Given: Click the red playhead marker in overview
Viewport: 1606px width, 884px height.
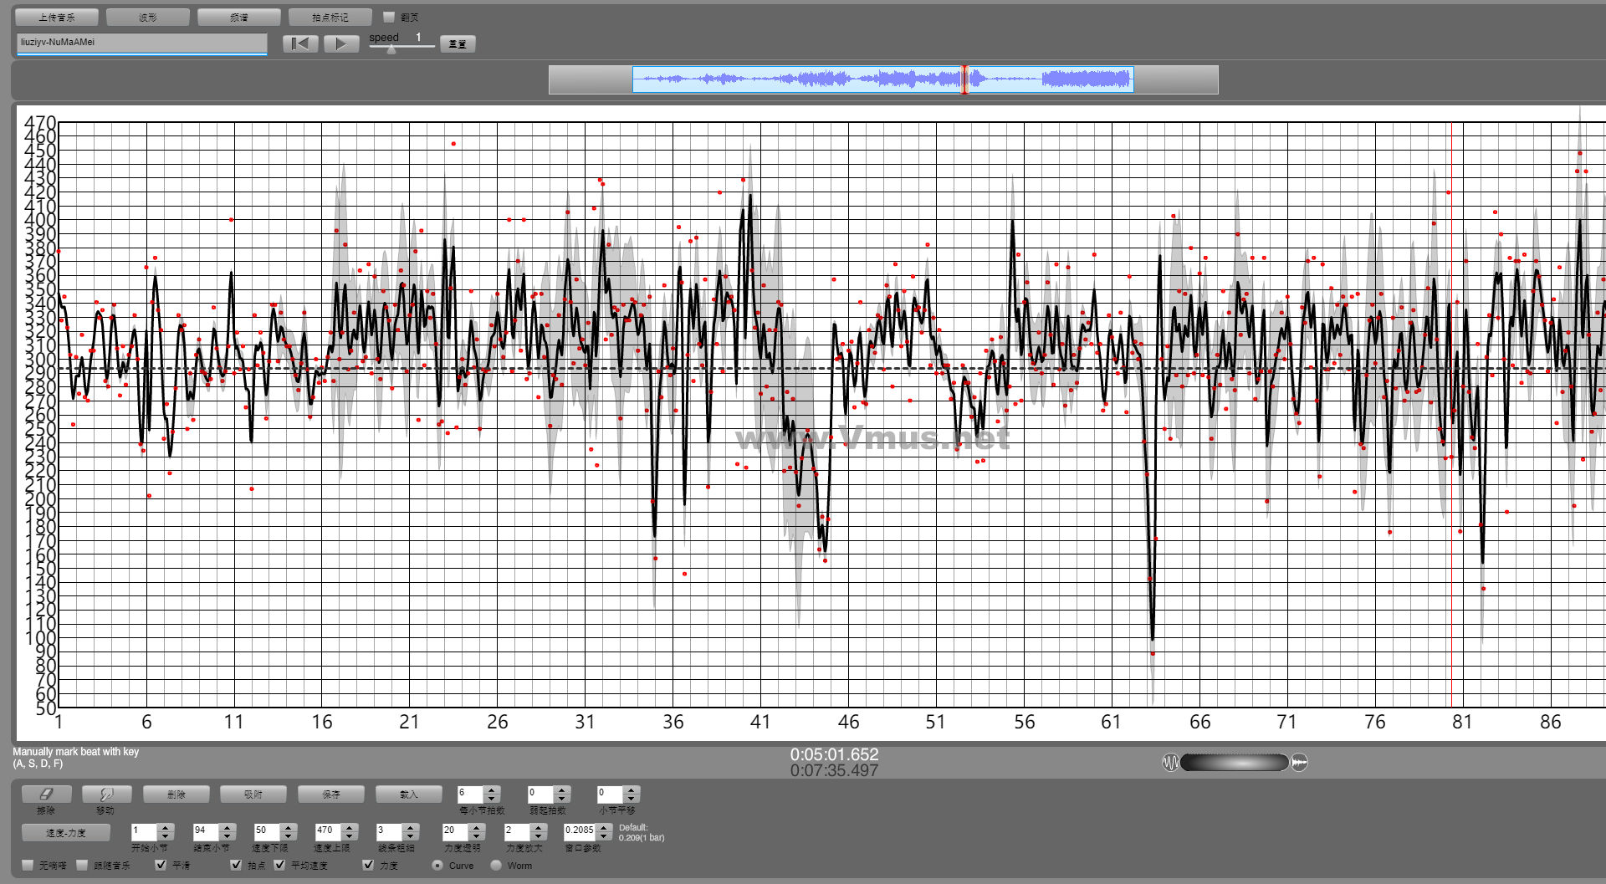Looking at the screenshot, I should pos(964,79).
